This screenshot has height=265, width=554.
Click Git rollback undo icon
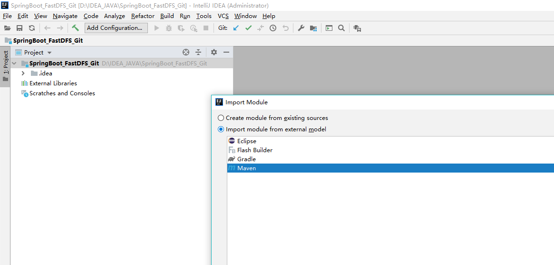coord(285,28)
